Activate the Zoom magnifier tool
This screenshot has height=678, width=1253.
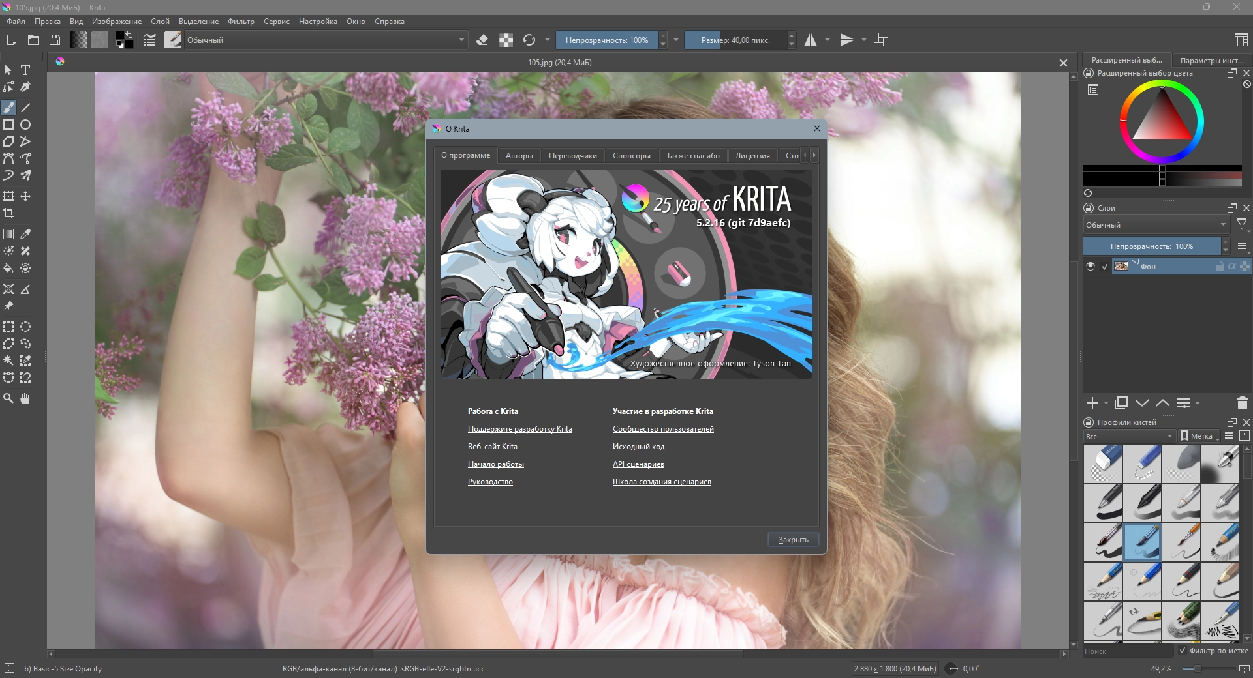click(x=8, y=398)
